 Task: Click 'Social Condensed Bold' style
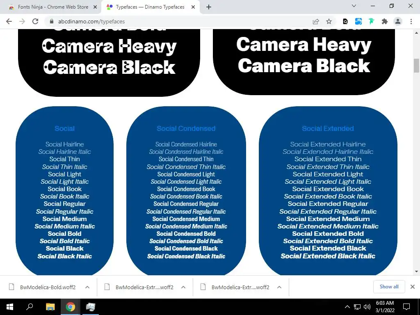coord(186,233)
